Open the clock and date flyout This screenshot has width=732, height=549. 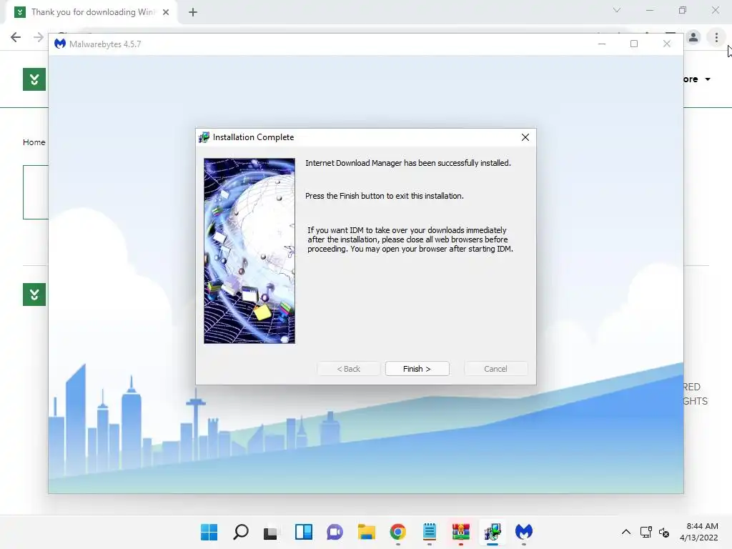[699, 532]
